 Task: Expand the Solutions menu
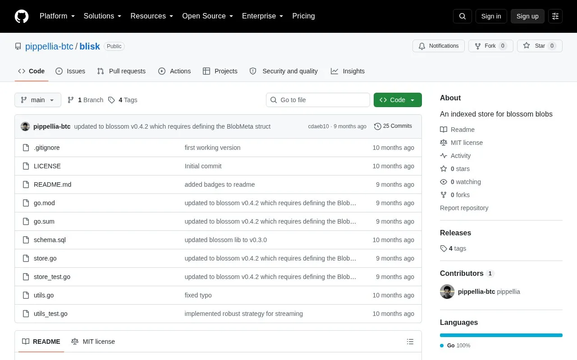click(102, 16)
